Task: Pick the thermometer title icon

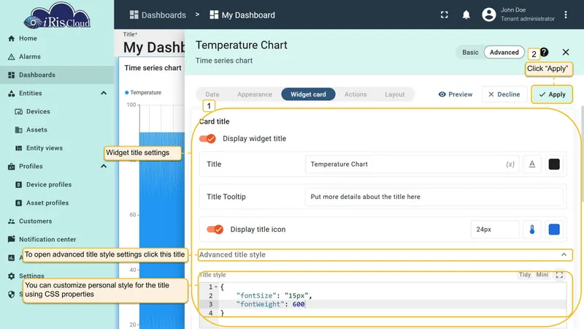Action: click(532, 230)
